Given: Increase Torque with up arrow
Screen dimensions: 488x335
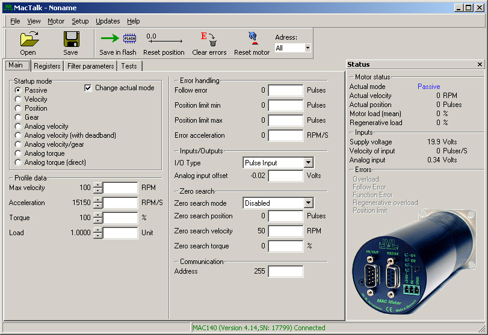Looking at the screenshot, I should (x=98, y=215).
